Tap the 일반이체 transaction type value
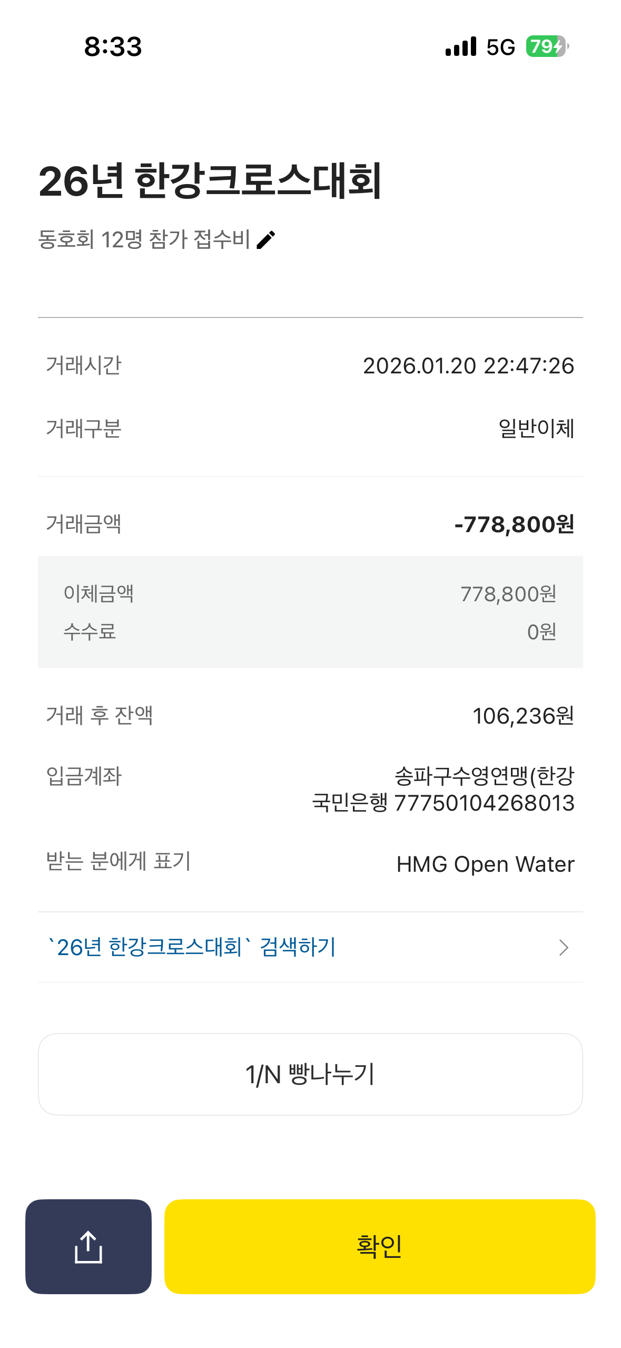This screenshot has width=621, height=1348. point(536,429)
